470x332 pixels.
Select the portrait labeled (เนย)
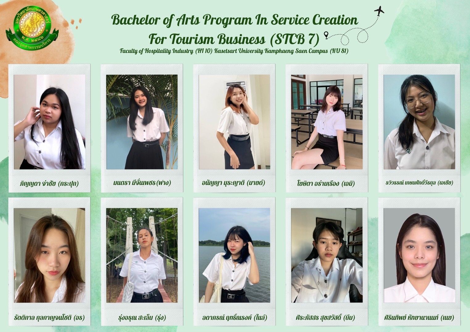[419, 255]
